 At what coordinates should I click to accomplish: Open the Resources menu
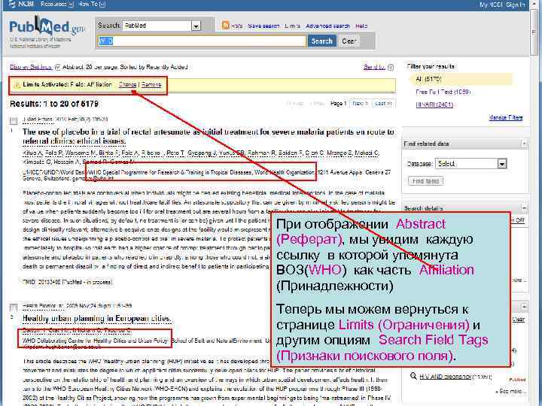point(56,5)
